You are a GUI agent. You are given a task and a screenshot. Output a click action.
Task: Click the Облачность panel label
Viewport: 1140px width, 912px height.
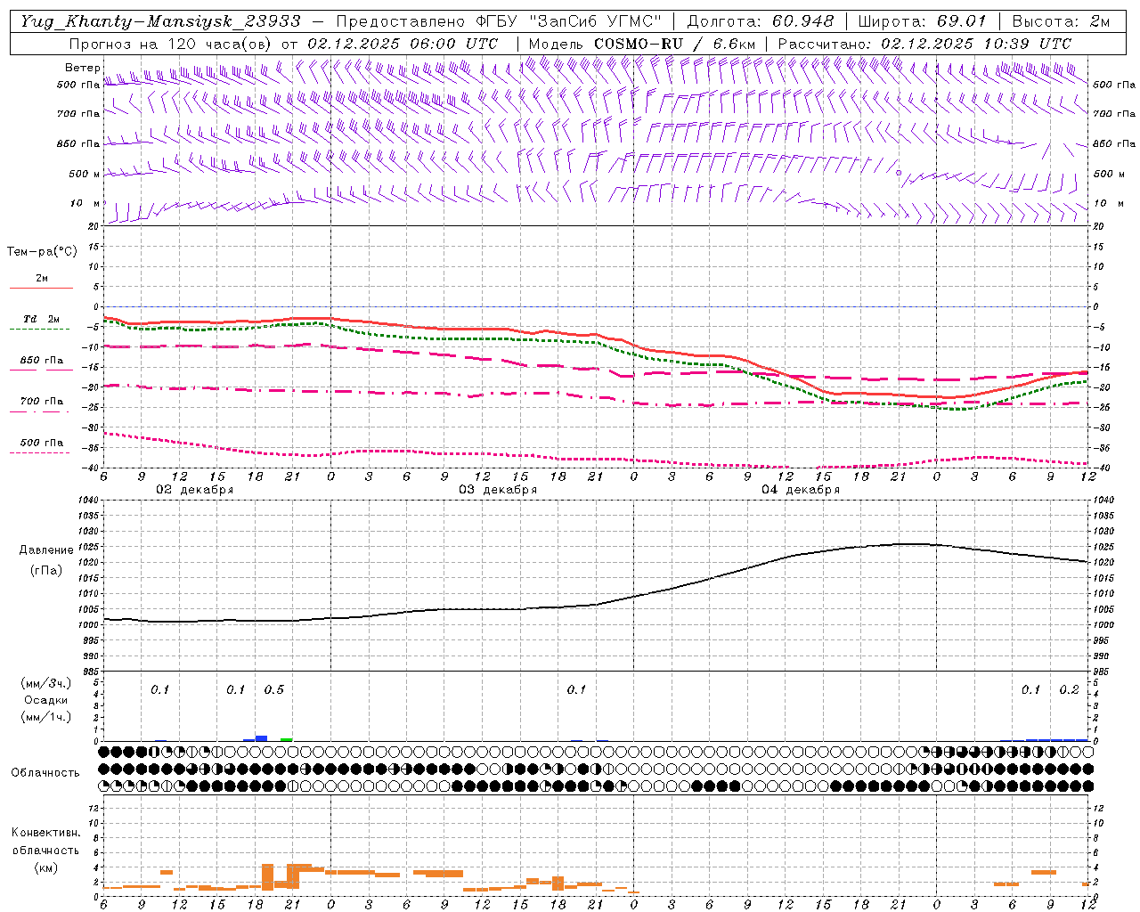pos(45,773)
